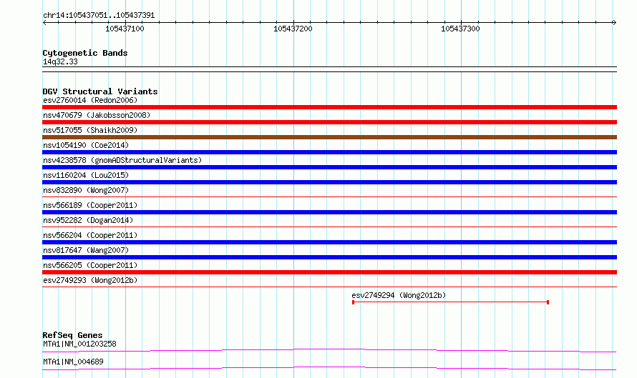The height and width of the screenshot is (378, 637).
Task: Click the blue bar below nsv566189
Action: pyautogui.click(x=329, y=212)
